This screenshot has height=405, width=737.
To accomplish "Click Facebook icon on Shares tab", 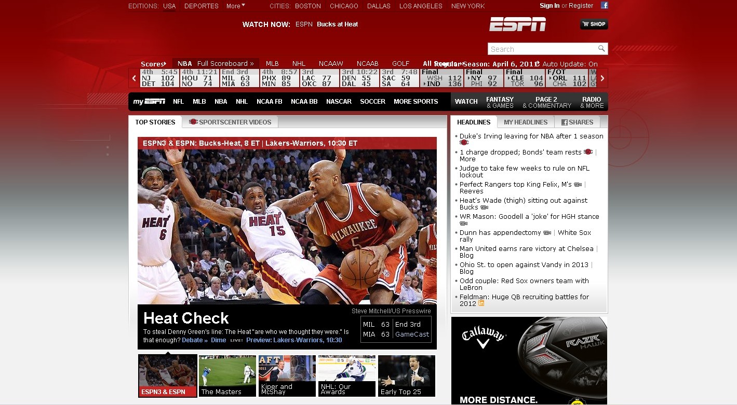I will 564,122.
